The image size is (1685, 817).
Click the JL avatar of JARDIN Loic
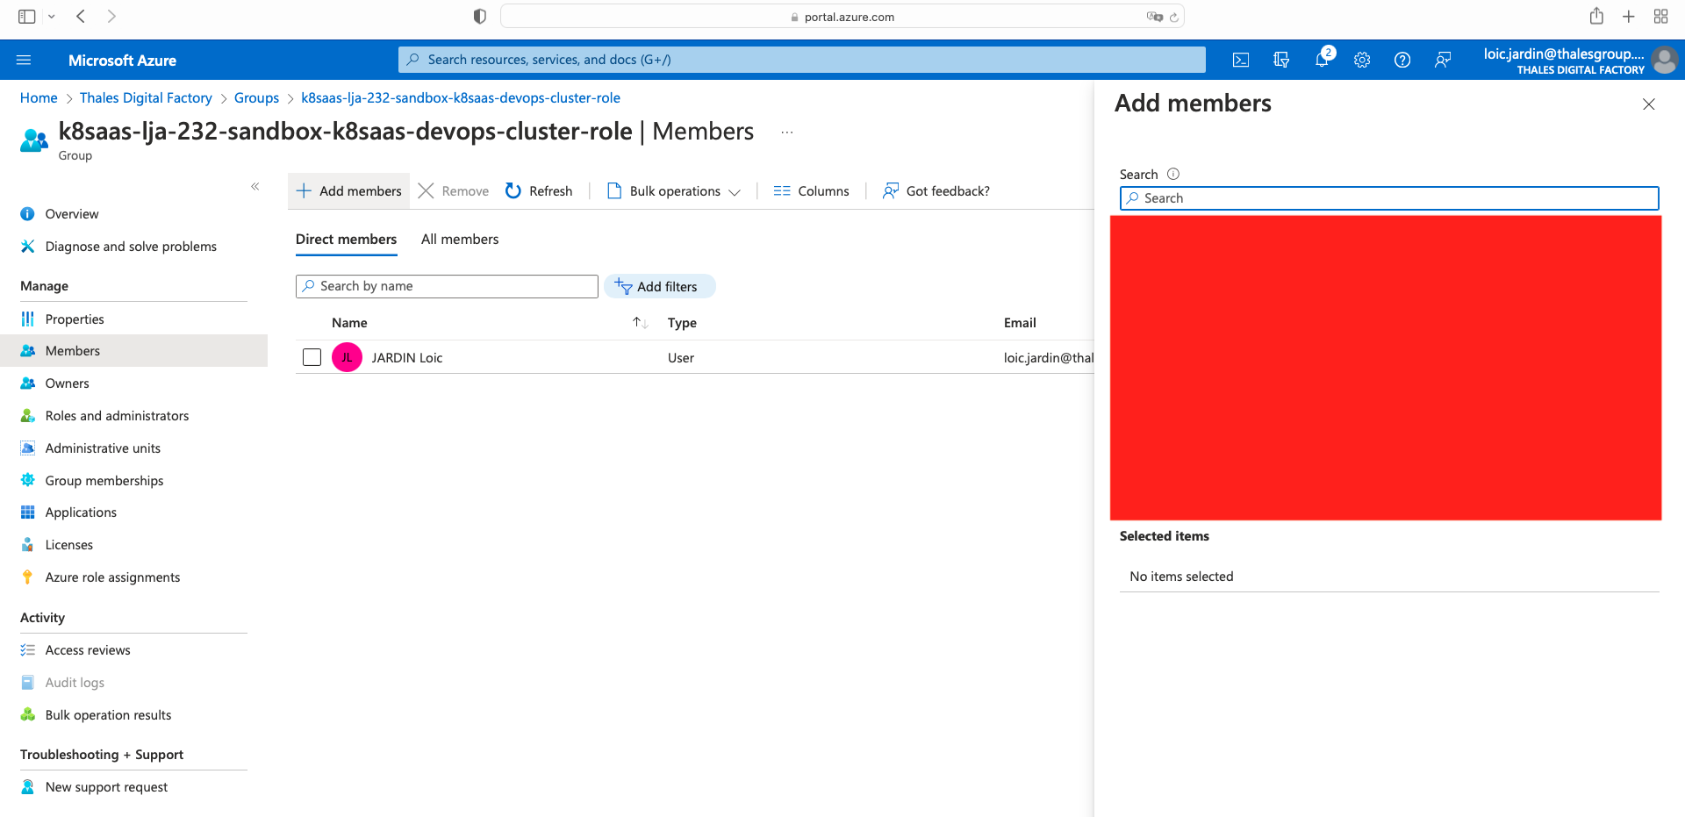347,357
